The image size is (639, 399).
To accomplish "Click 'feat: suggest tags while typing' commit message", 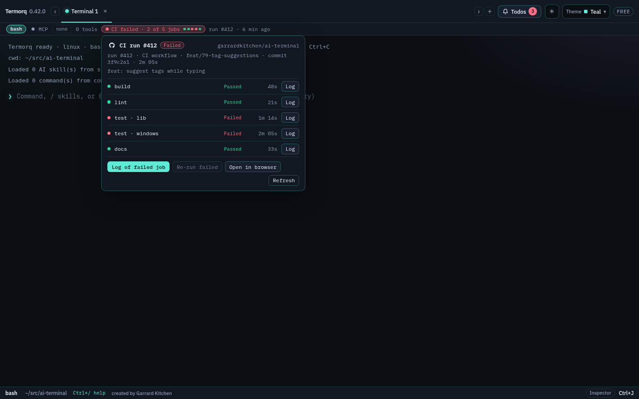I will click(x=156, y=71).
